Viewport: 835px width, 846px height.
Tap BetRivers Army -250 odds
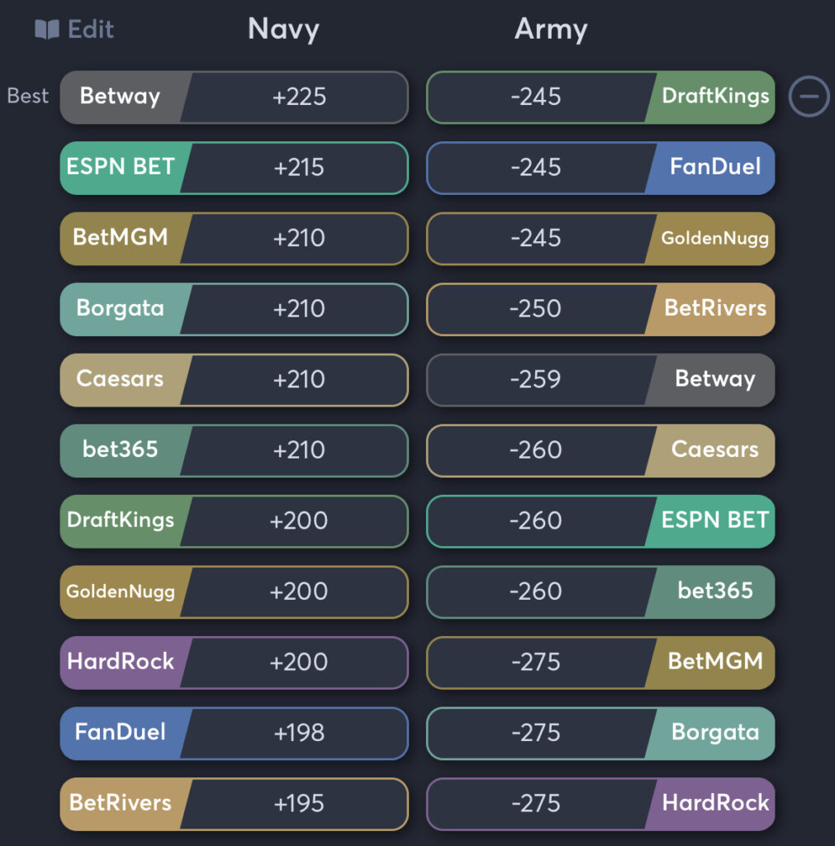coord(600,309)
